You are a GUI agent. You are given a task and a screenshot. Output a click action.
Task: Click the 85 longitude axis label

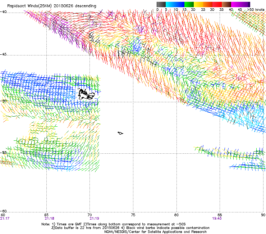coord(220,215)
